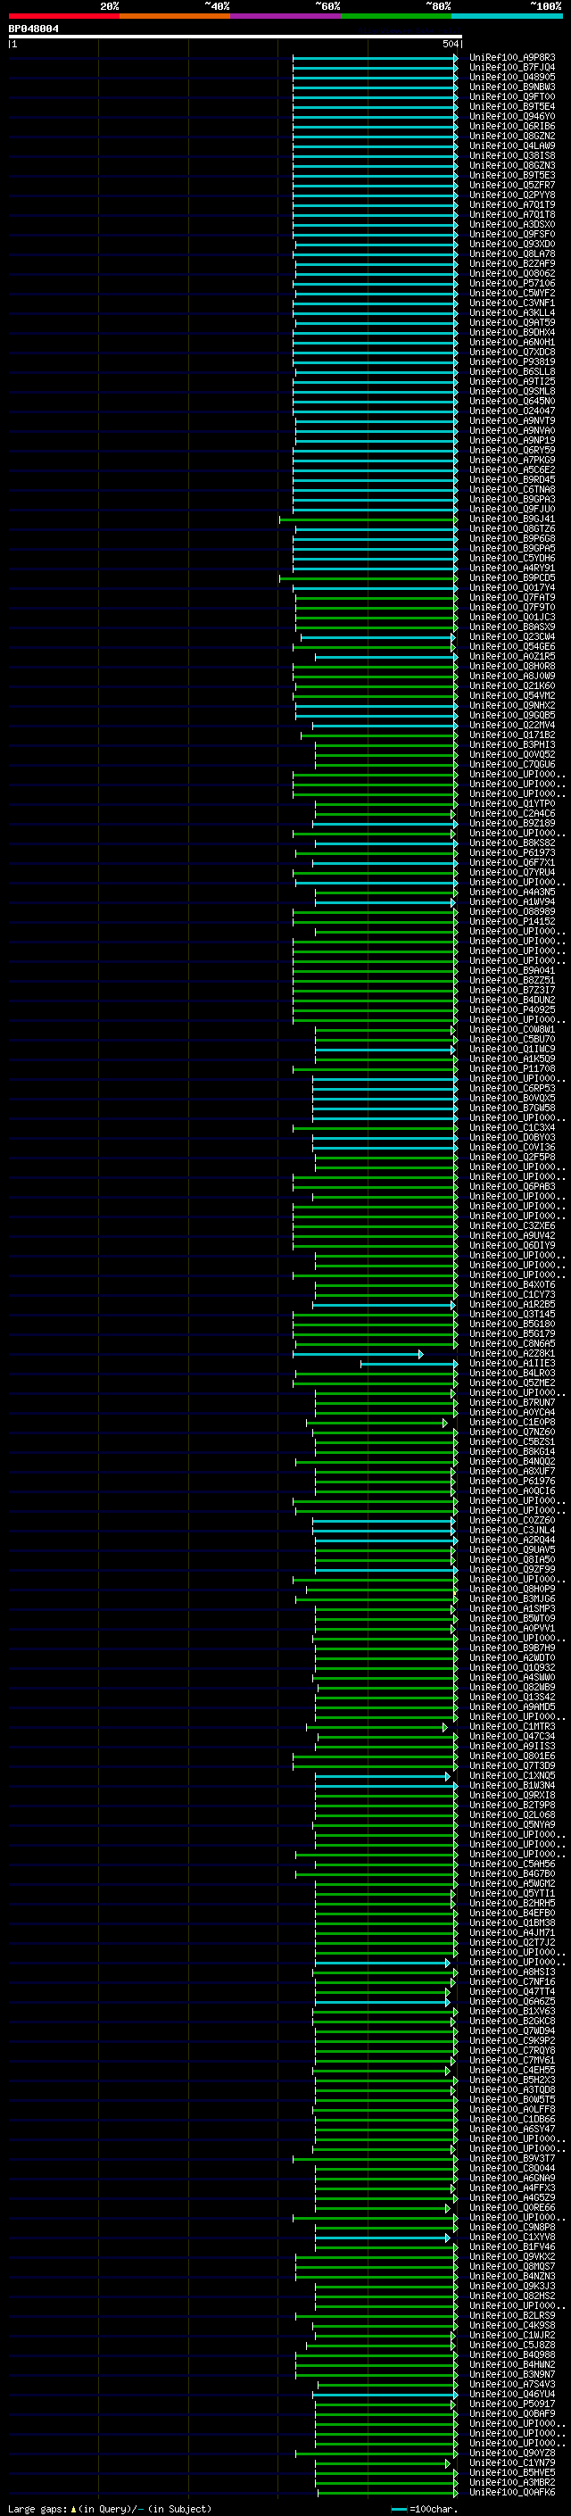The width and height of the screenshot is (571, 2516).
Task: Open entry UniRef100_Q7FAT9
Action: coord(511,598)
